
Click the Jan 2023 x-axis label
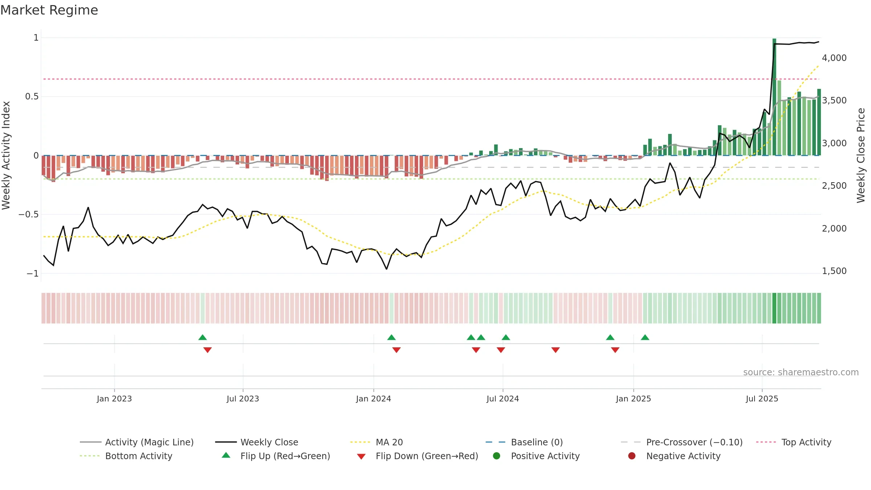(x=114, y=399)
